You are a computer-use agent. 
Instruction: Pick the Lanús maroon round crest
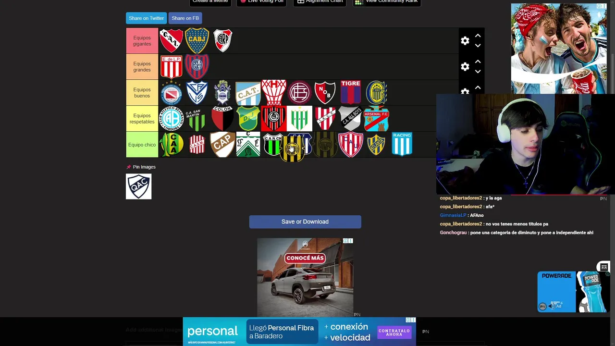pyautogui.click(x=299, y=93)
